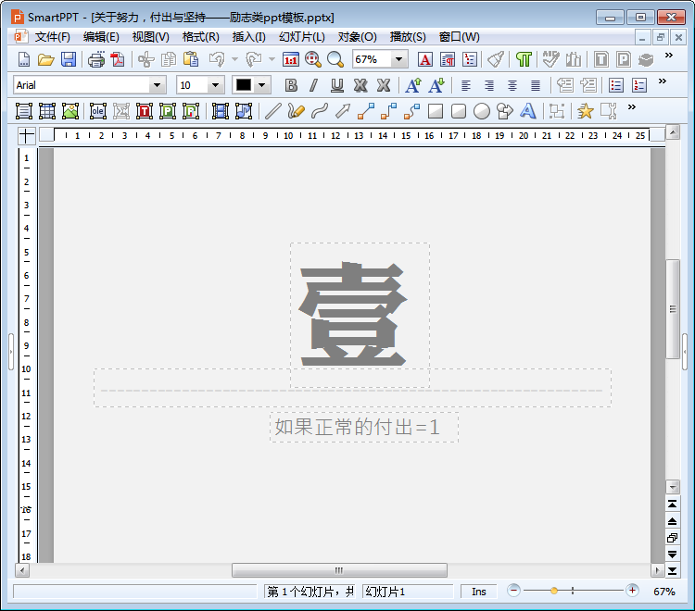Insert a text frame
Screen dimensions: 695x611
pos(24,111)
